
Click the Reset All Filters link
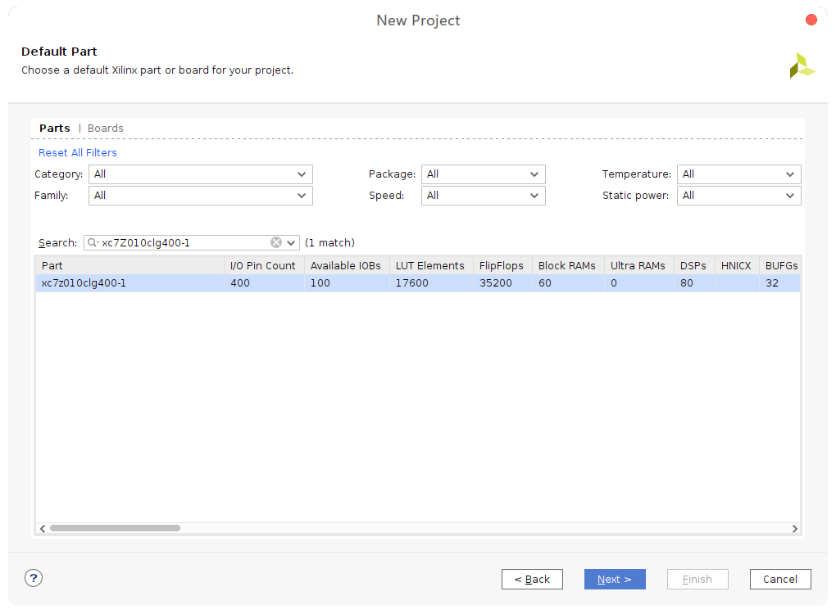[78, 153]
